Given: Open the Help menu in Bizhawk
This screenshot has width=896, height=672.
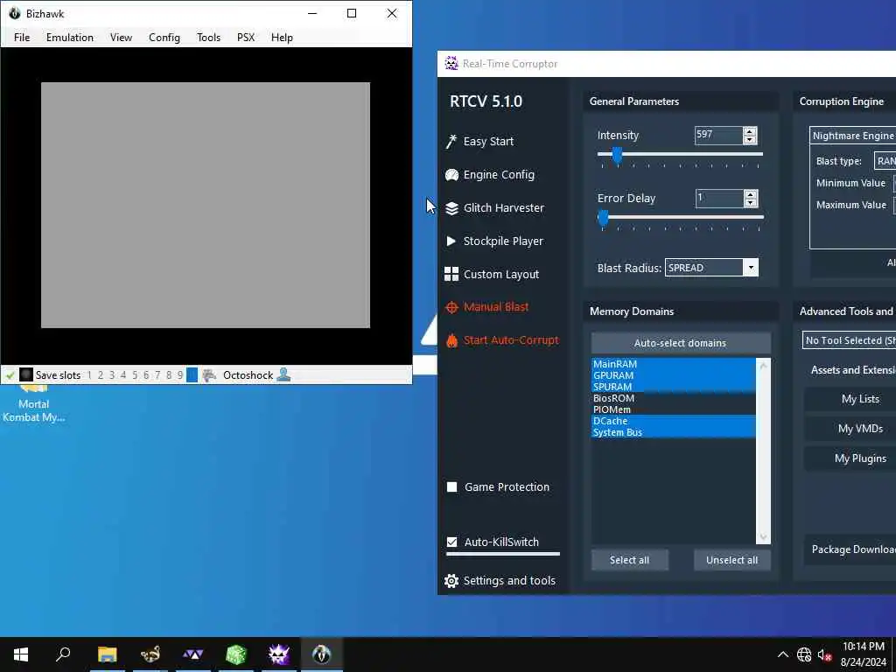Looking at the screenshot, I should click(282, 37).
